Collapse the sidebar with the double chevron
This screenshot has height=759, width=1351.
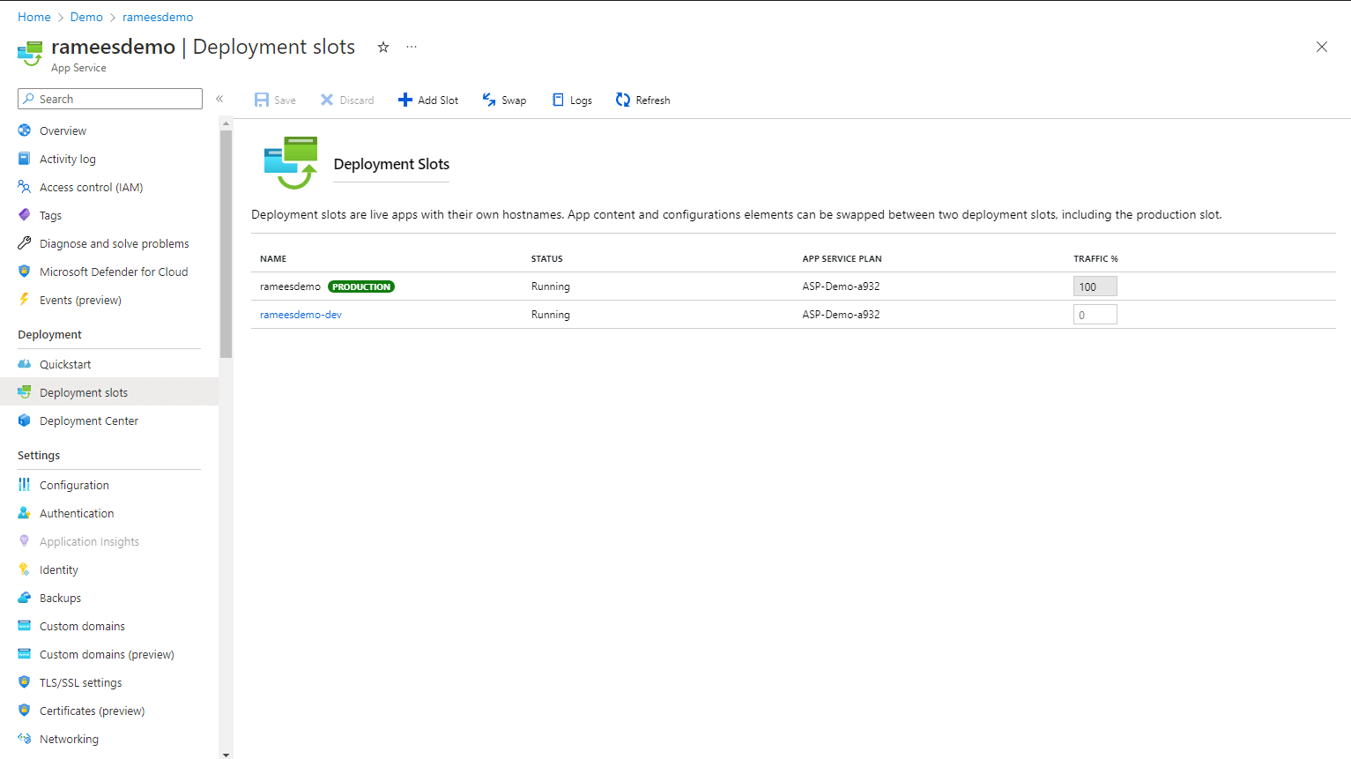point(219,99)
